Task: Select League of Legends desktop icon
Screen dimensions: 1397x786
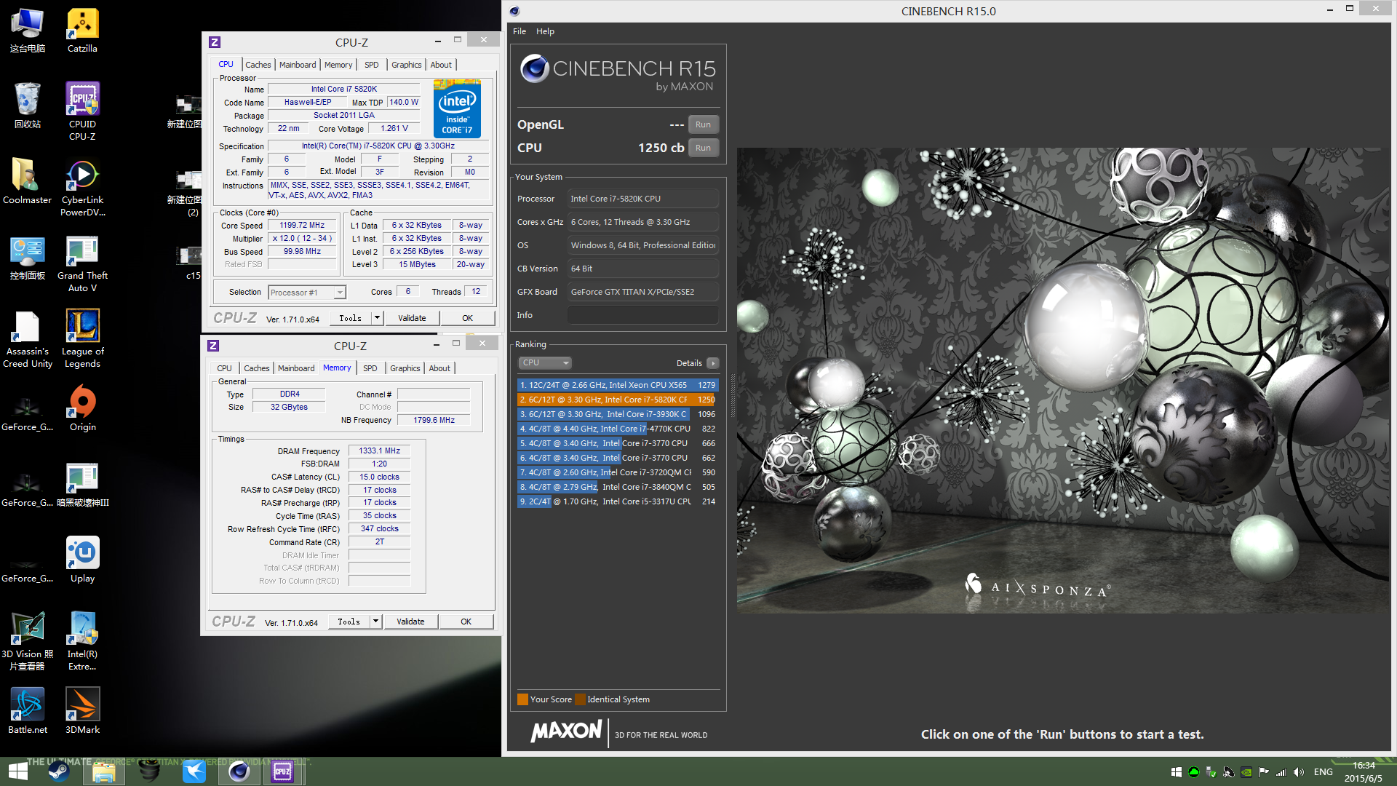Action: (x=82, y=340)
